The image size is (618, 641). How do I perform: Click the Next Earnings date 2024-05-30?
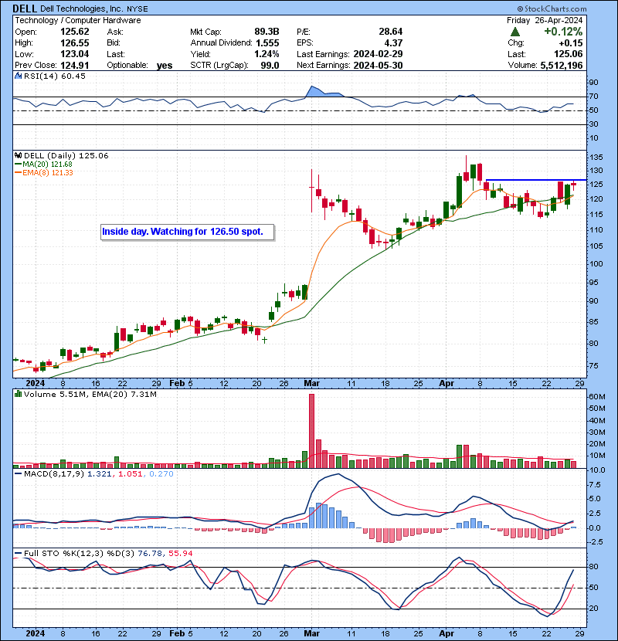tap(378, 66)
